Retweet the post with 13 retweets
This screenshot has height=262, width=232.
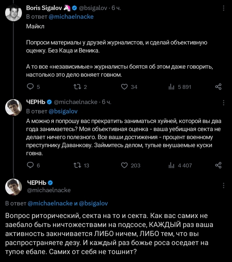click(x=77, y=165)
